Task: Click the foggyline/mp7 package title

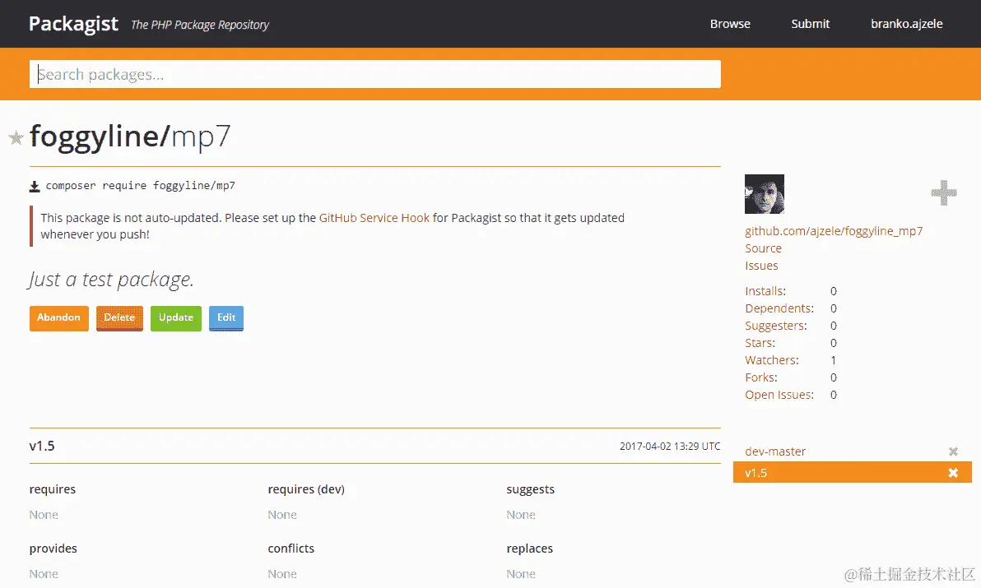Action: (x=130, y=137)
